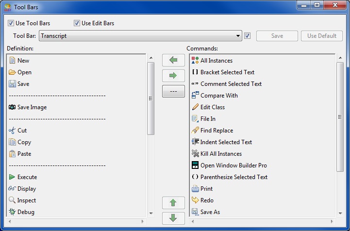Viewport: 350px width, 231px height.
Task: Click the insert separator dashes button
Action: point(173,91)
